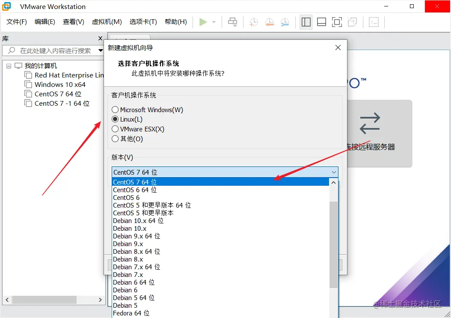
Task: Choose Debian 7.x 64 位 option
Action: tap(220, 267)
